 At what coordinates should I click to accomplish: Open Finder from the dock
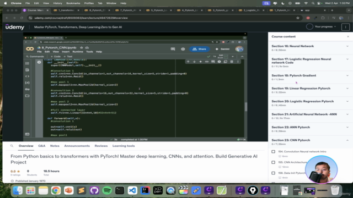pyautogui.click(x=18, y=190)
